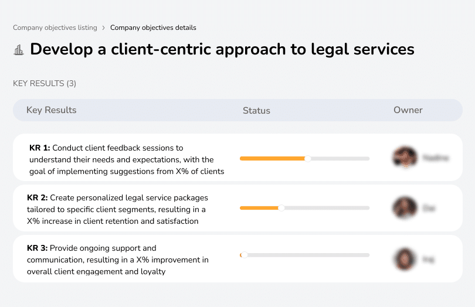475x307 pixels.
Task: Click the KEY RESULTS (3) label
Action: point(45,83)
